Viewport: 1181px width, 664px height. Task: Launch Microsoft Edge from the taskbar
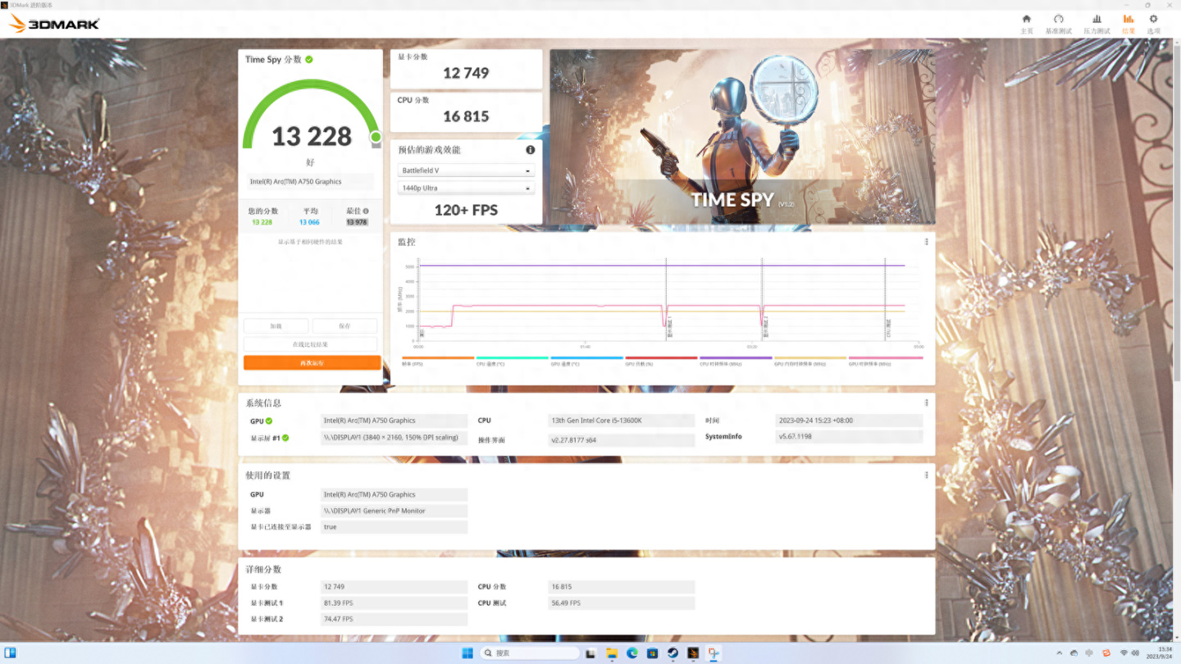point(632,653)
